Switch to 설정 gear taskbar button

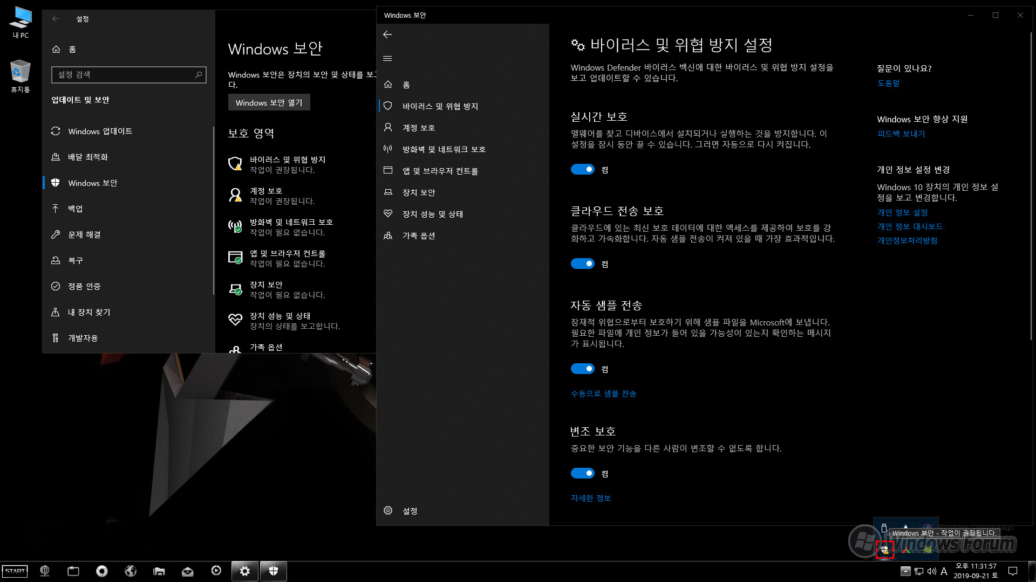click(x=245, y=571)
